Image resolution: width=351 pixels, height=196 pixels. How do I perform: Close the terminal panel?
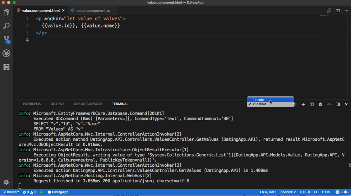(346, 104)
